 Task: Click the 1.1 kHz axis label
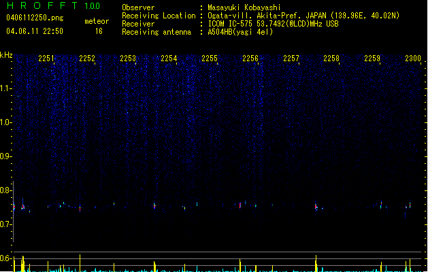5,88
